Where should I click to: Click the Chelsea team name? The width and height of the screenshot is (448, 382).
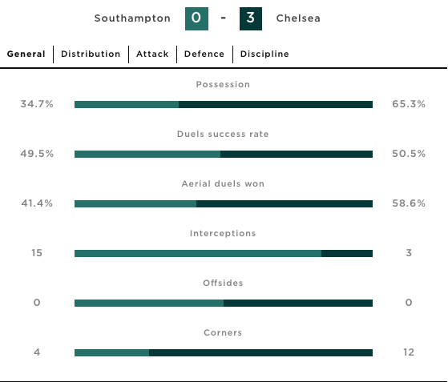(x=298, y=18)
